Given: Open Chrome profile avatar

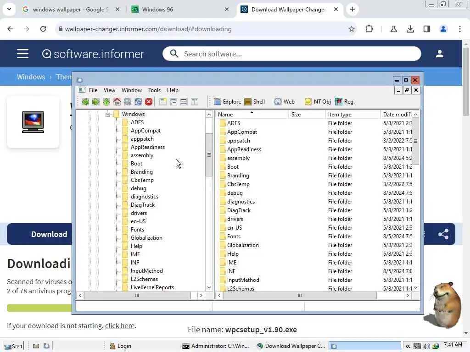Looking at the screenshot, I should click(x=443, y=29).
